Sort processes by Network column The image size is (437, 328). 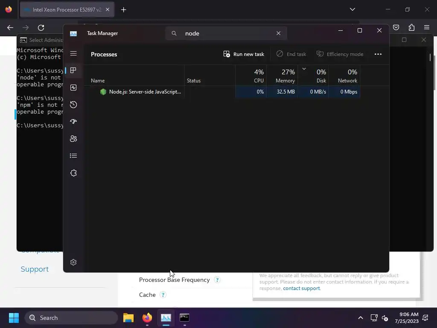click(x=344, y=75)
